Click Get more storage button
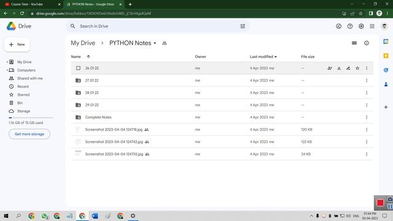The width and height of the screenshot is (393, 221). [29, 134]
